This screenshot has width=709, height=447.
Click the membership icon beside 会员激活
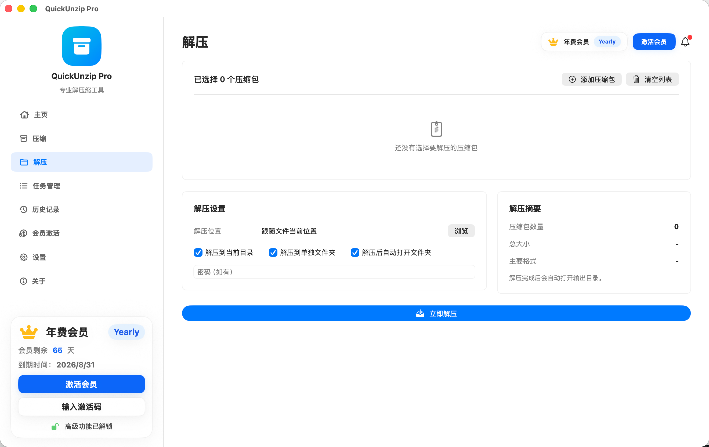pyautogui.click(x=23, y=233)
